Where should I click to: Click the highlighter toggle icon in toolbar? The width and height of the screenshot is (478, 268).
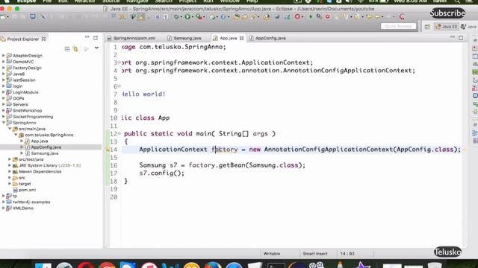(140, 17)
